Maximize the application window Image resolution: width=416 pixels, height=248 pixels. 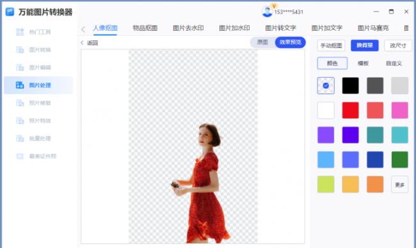click(x=391, y=12)
